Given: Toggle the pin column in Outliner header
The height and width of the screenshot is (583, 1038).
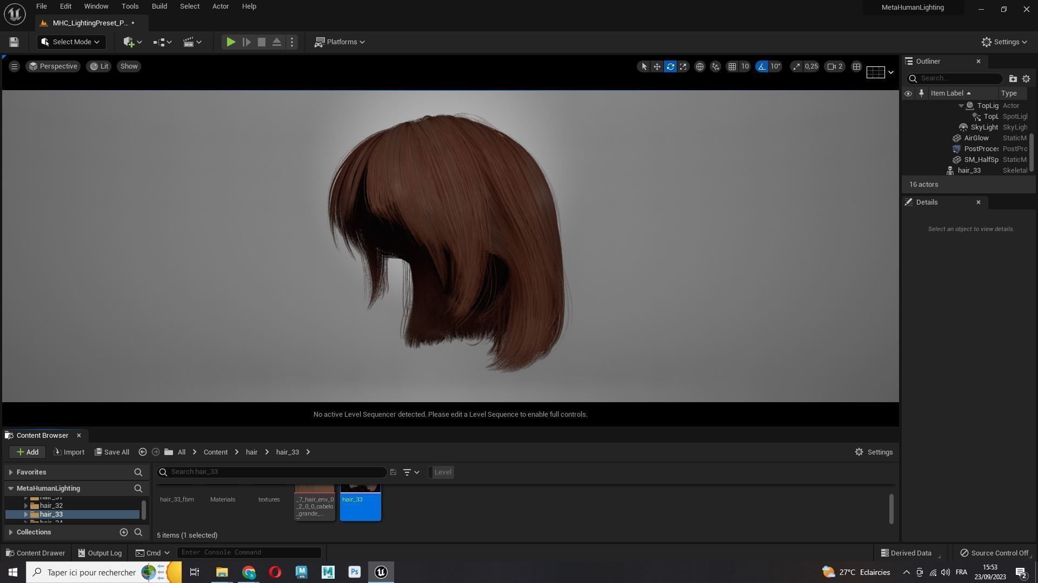Looking at the screenshot, I should (x=921, y=93).
